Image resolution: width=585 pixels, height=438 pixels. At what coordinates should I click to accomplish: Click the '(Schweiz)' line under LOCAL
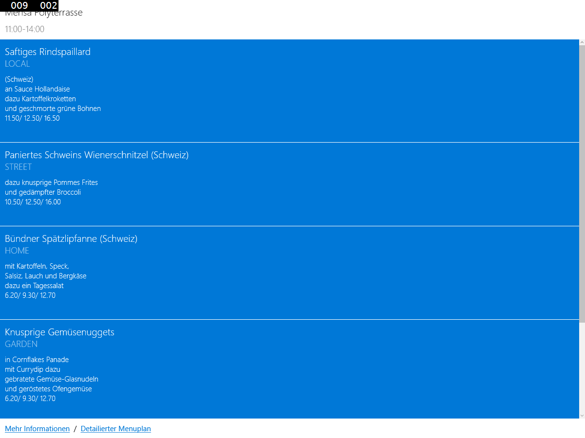[19, 79]
